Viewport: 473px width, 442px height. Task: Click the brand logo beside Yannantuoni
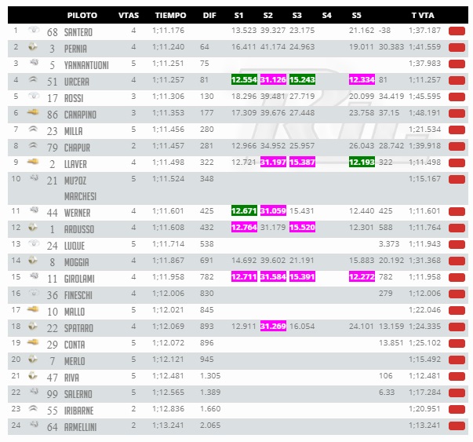(x=34, y=63)
